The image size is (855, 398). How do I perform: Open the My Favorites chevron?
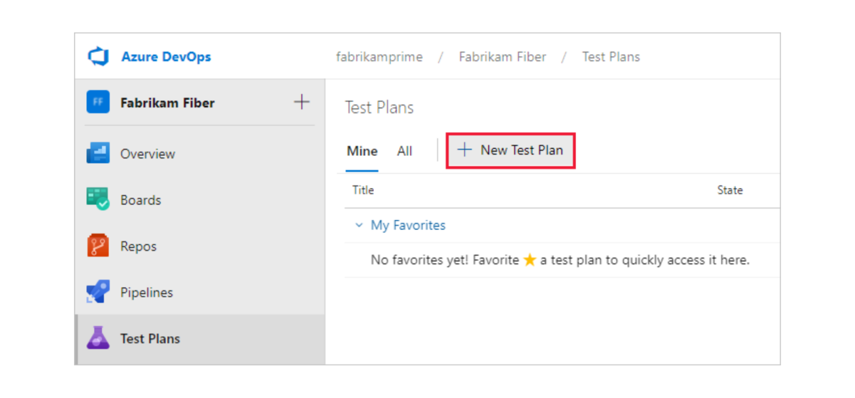pos(360,225)
